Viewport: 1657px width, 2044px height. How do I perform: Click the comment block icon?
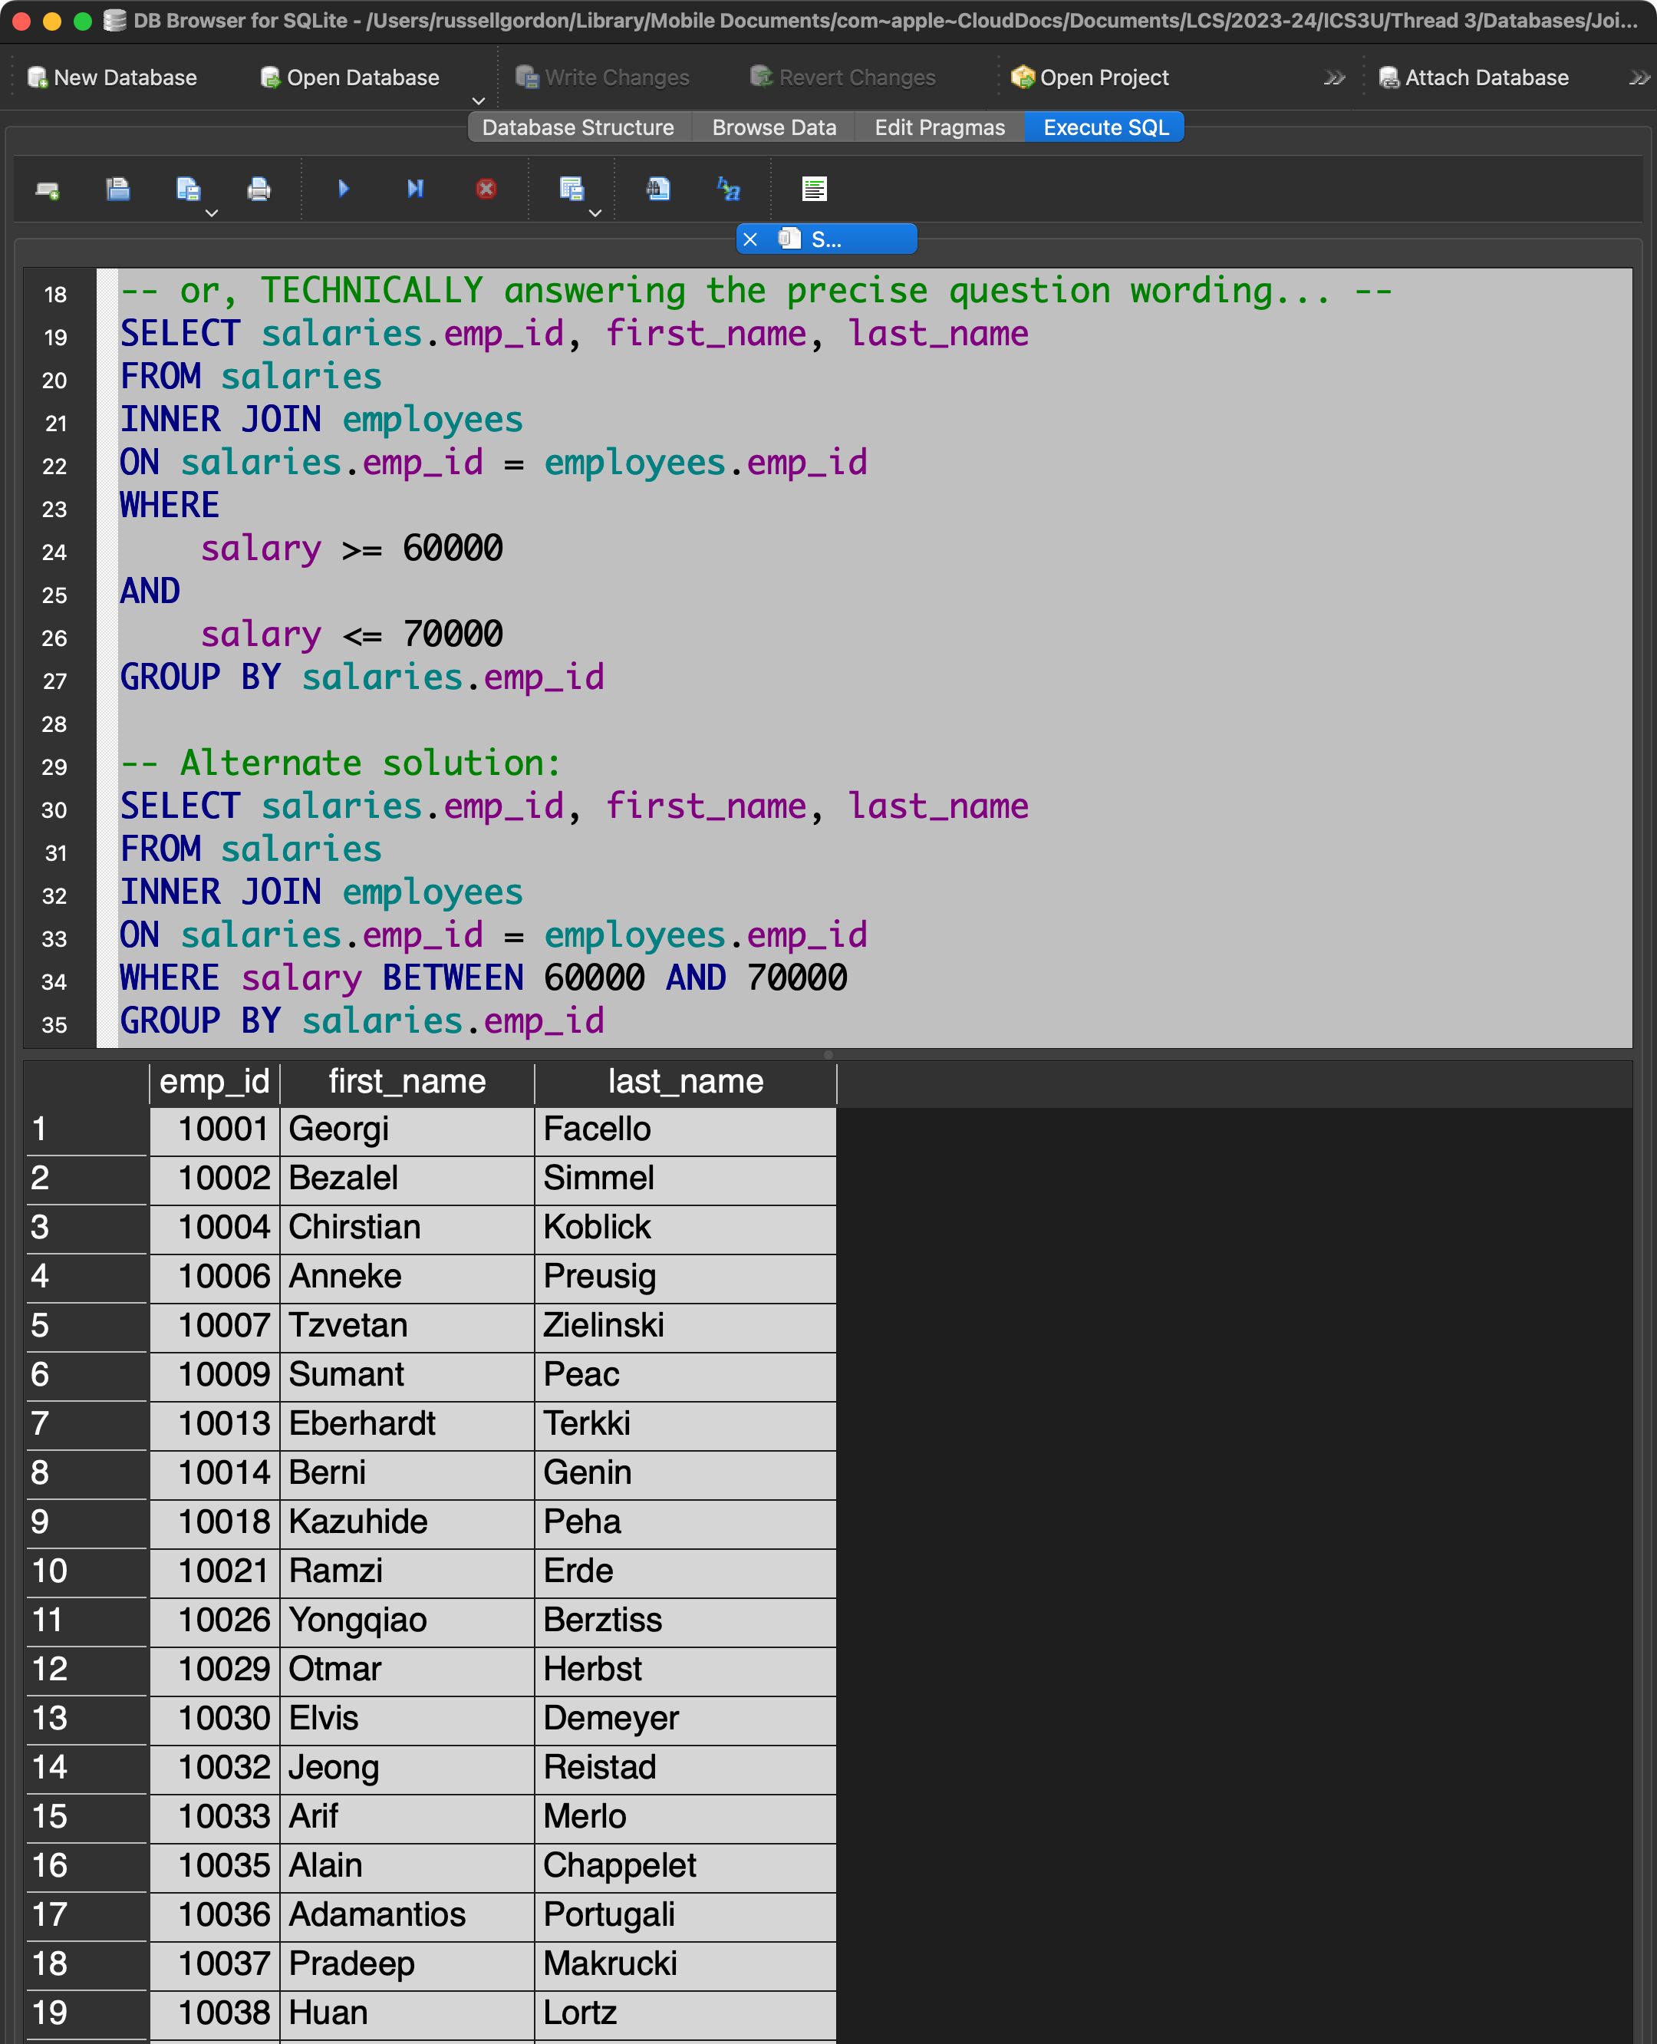(x=814, y=189)
